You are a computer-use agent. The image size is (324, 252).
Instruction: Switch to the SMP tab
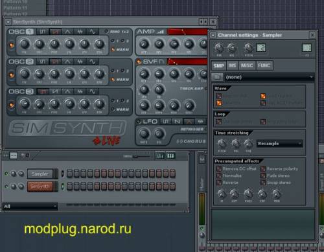[x=218, y=65]
